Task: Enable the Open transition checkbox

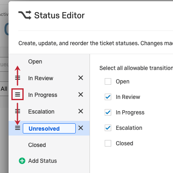Action: coord(108,81)
